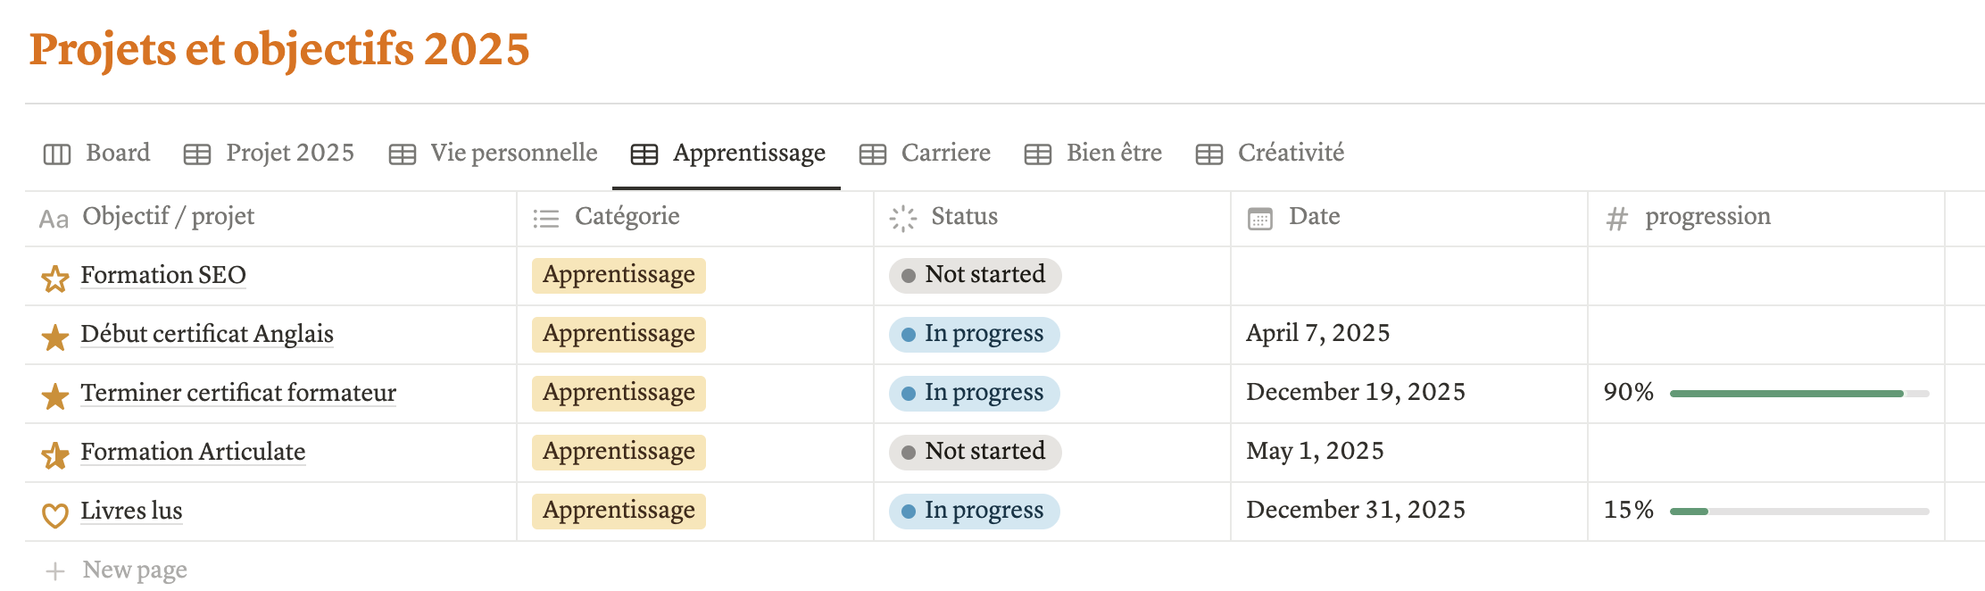The height and width of the screenshot is (591, 1985).
Task: Change In progress status of Livres lus
Action: coord(975,511)
